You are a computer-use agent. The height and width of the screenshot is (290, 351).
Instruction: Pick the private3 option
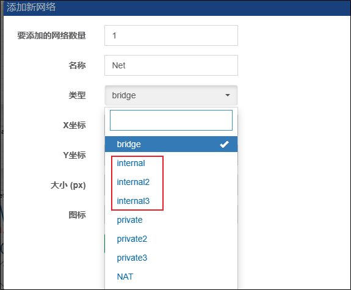pos(171,258)
